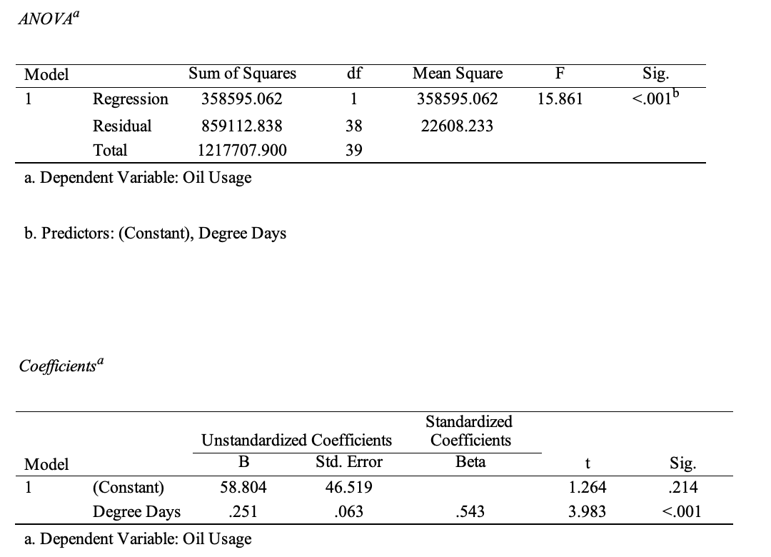Viewport: 771px width, 557px height.
Task: Select the Std. Error column header
Action: [349, 462]
